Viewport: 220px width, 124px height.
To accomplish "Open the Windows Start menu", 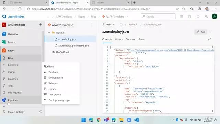I will tap(84, 120).
